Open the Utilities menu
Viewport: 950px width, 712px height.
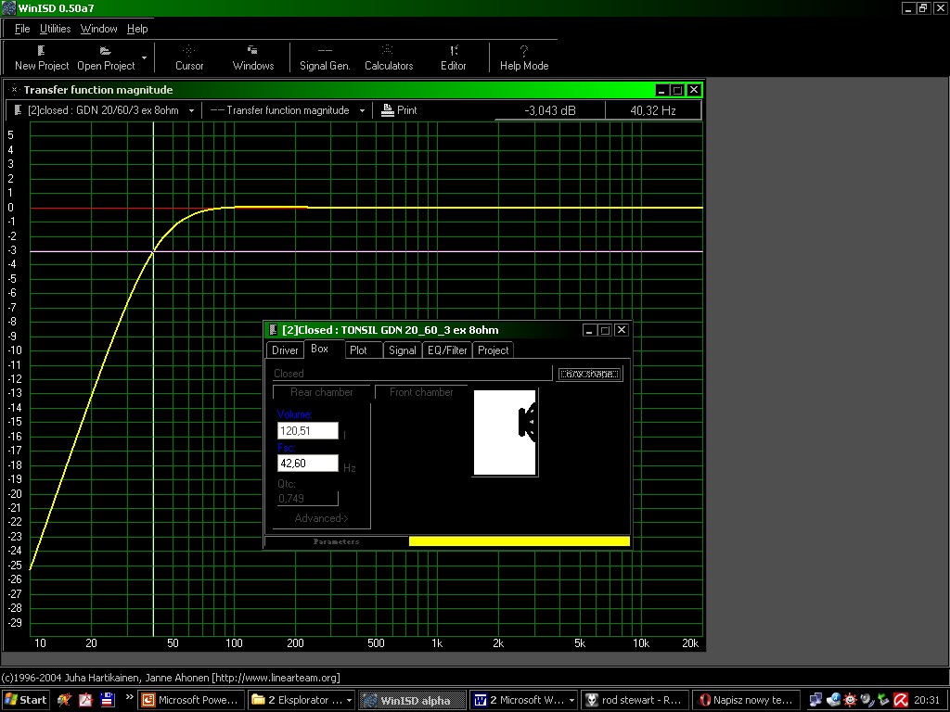(55, 29)
